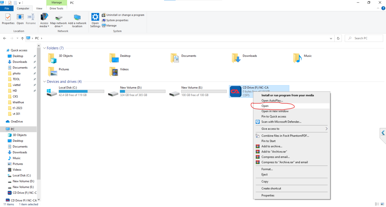Click the refresh button beside the address bar

click(338, 38)
